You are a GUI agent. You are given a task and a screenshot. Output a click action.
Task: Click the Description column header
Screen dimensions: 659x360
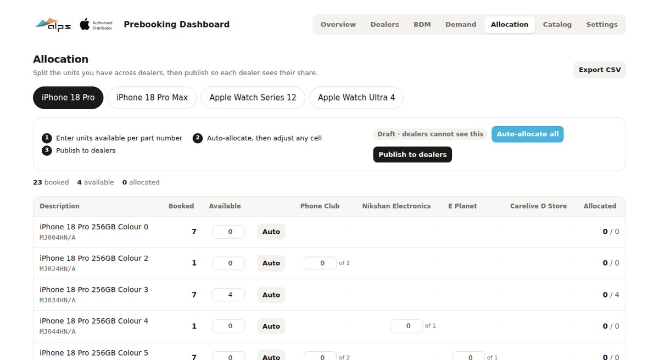[x=59, y=206]
